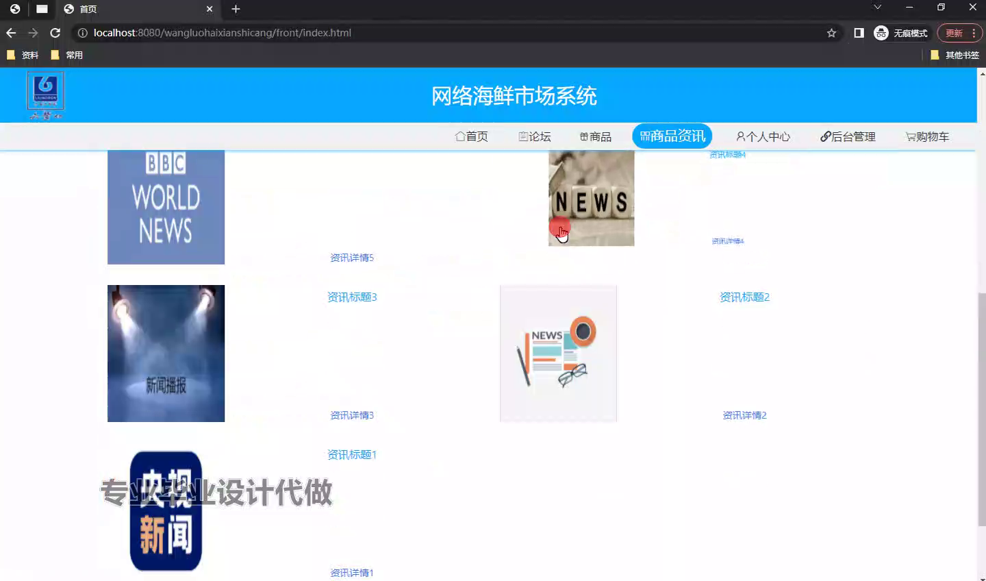The image size is (986, 581).
Task: Click the 央视新闻 logo thumbnail
Action: 166,510
